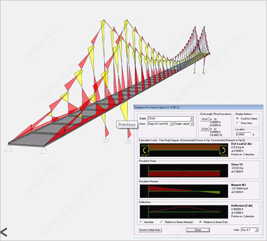
Task: Open the Items dropdown Major (V2 and M3)
Action: coord(160,124)
